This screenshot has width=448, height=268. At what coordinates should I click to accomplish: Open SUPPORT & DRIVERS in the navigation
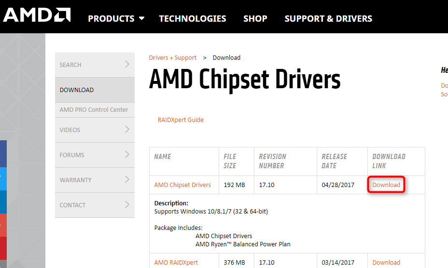point(328,18)
